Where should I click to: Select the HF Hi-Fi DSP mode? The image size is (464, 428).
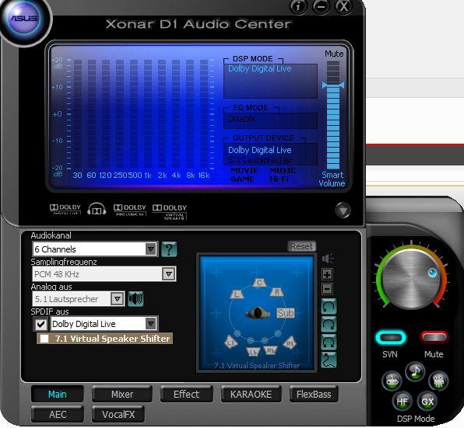click(x=402, y=402)
